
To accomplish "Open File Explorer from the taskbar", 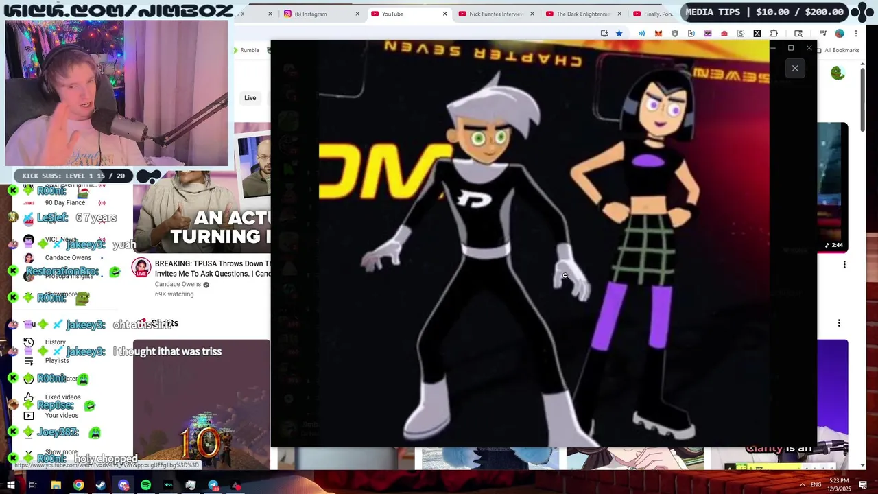I will coord(56,485).
